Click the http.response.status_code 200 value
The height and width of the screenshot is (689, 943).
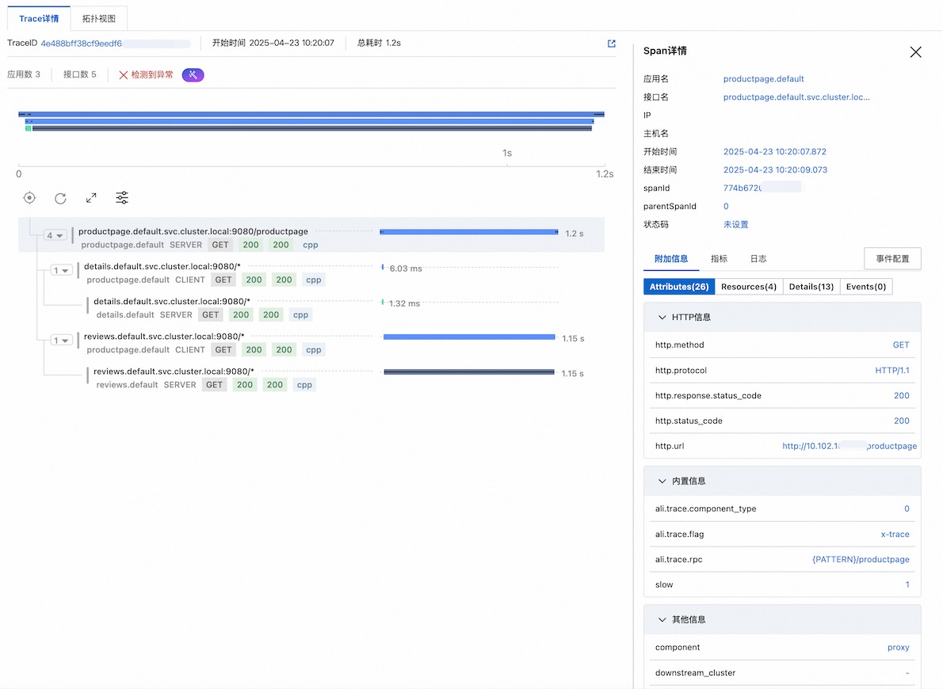pos(902,396)
